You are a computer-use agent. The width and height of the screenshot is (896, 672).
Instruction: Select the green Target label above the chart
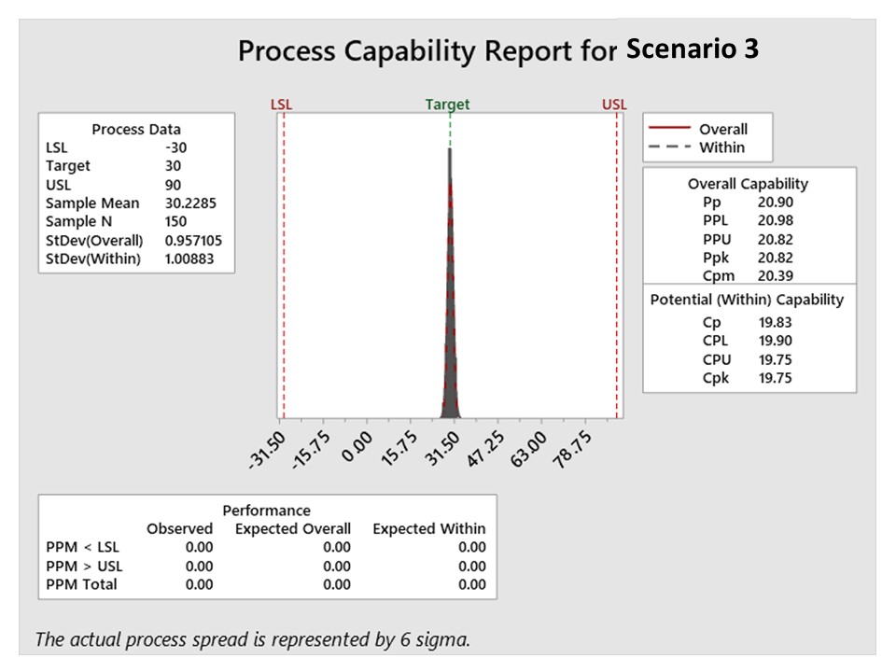click(447, 105)
